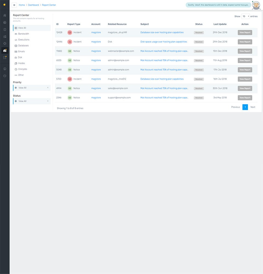Click the Scotty dog astronaut avatar
This screenshot has height=274, width=263.
pyautogui.click(x=256, y=5)
